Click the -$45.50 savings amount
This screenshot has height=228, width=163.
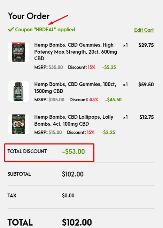click(113, 100)
